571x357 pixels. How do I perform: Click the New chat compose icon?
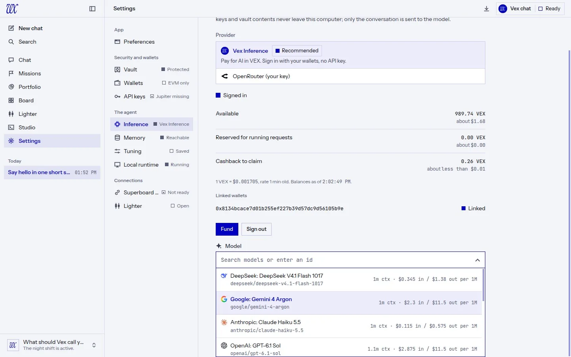[x=11, y=28]
